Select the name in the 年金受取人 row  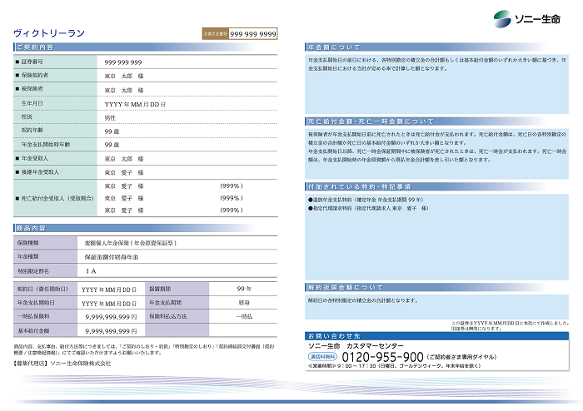coord(124,159)
